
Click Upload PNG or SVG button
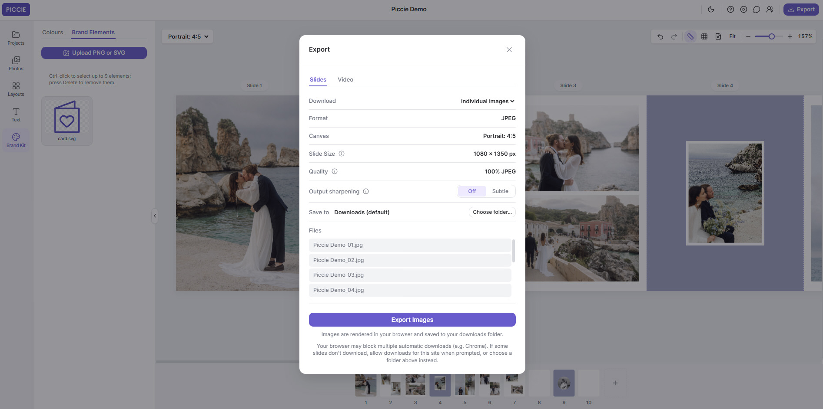pos(94,53)
